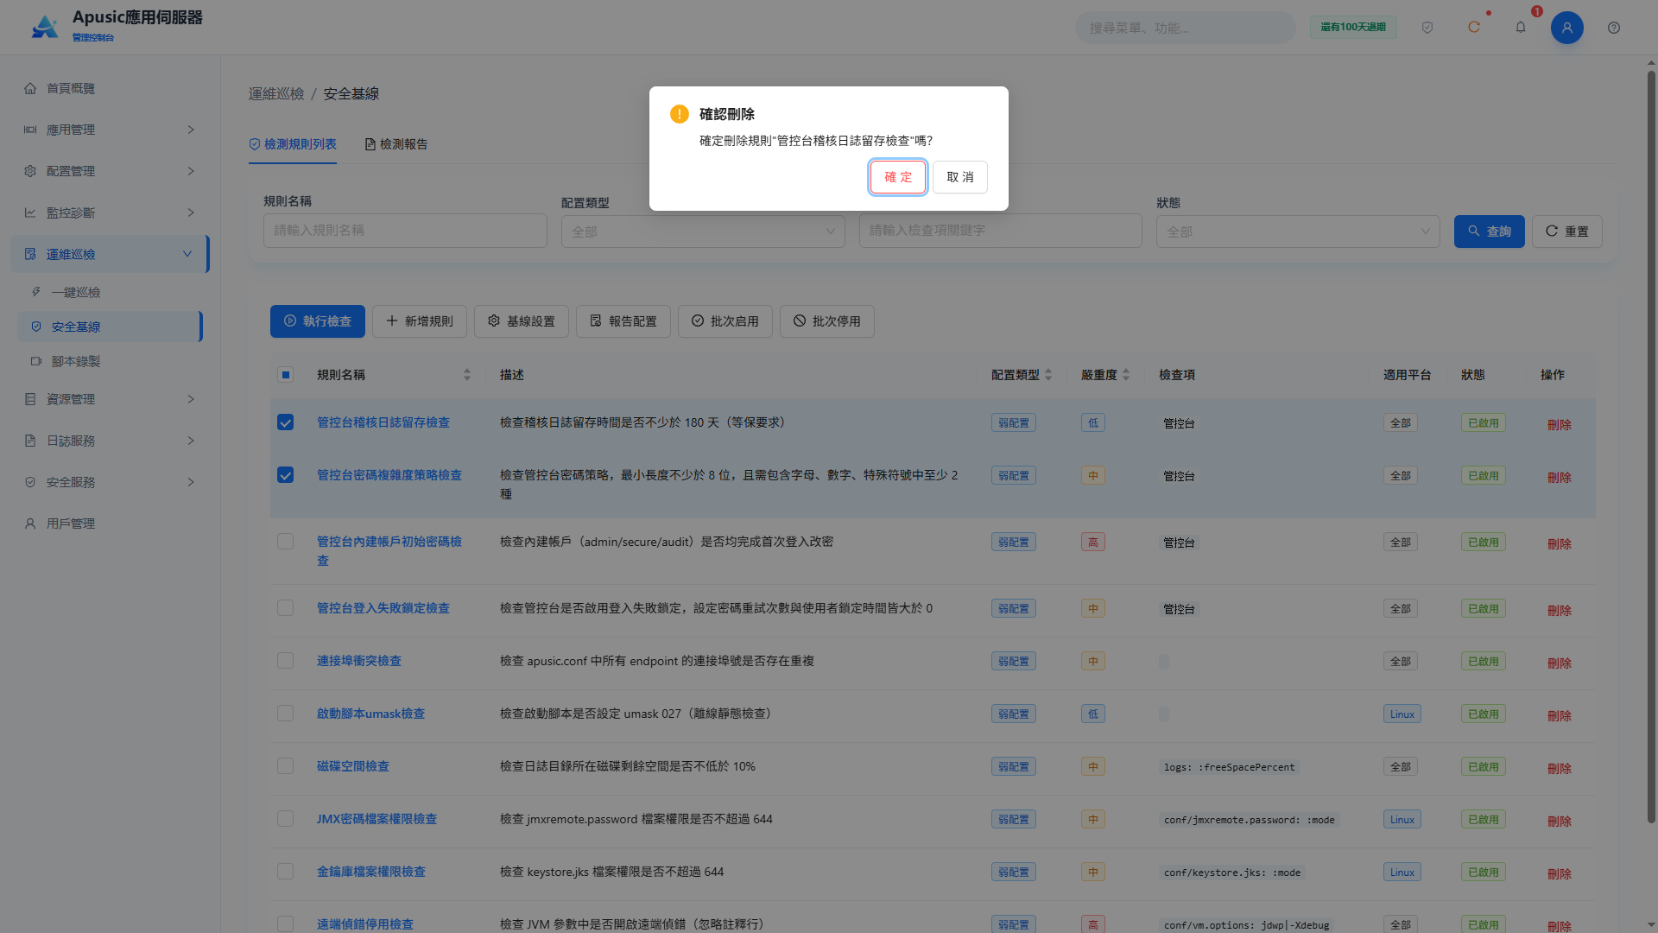Viewport: 1658px width, 933px height.
Task: Click 批次啟用 batch enable button
Action: [x=725, y=321]
